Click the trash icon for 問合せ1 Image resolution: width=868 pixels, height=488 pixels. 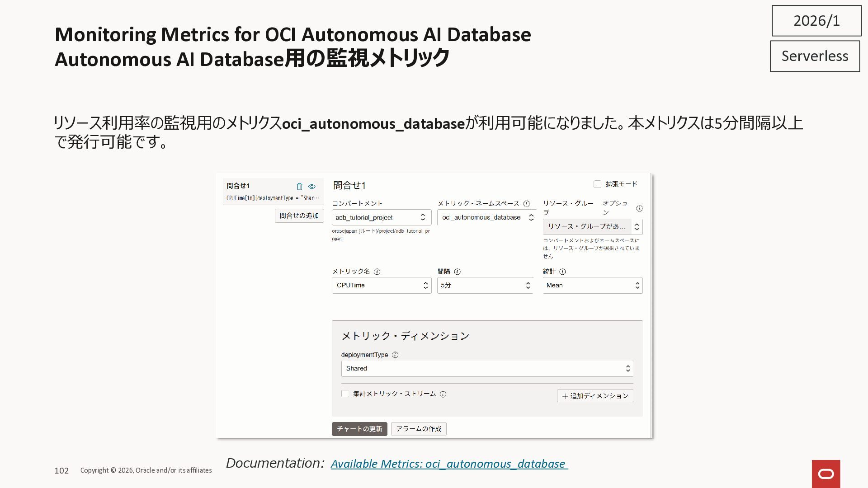[x=299, y=186]
